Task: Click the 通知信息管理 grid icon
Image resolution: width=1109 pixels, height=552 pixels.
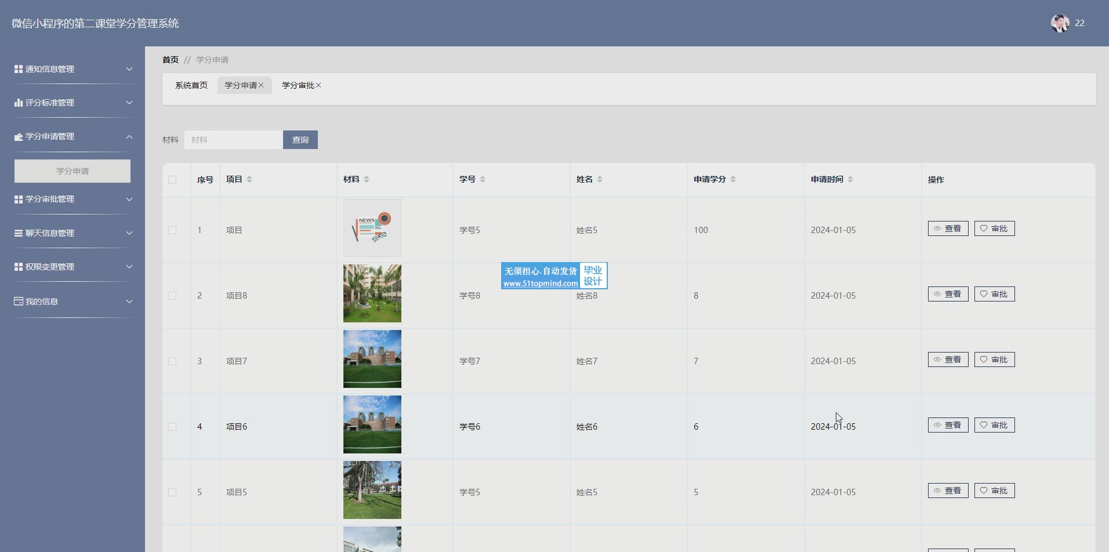Action: click(x=19, y=69)
